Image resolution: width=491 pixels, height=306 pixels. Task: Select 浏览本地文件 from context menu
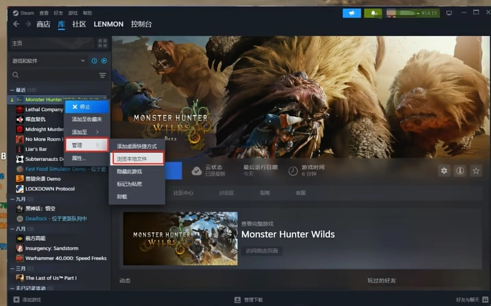(x=136, y=159)
